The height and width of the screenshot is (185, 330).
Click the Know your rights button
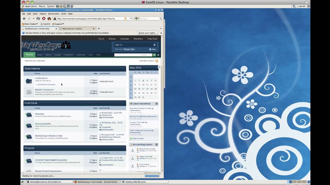(x=148, y=33)
